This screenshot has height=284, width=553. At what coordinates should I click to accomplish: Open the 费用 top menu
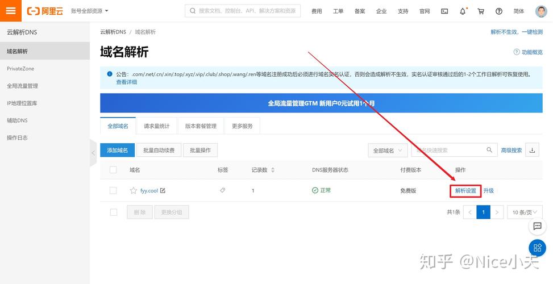pos(317,11)
